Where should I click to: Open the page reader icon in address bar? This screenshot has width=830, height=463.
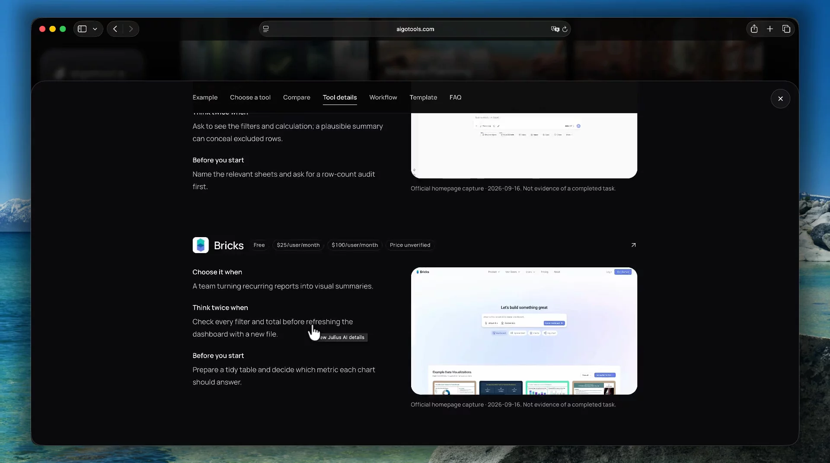click(x=266, y=29)
